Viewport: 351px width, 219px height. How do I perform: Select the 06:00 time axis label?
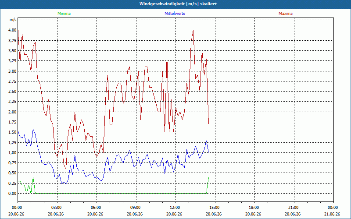coord(97,208)
